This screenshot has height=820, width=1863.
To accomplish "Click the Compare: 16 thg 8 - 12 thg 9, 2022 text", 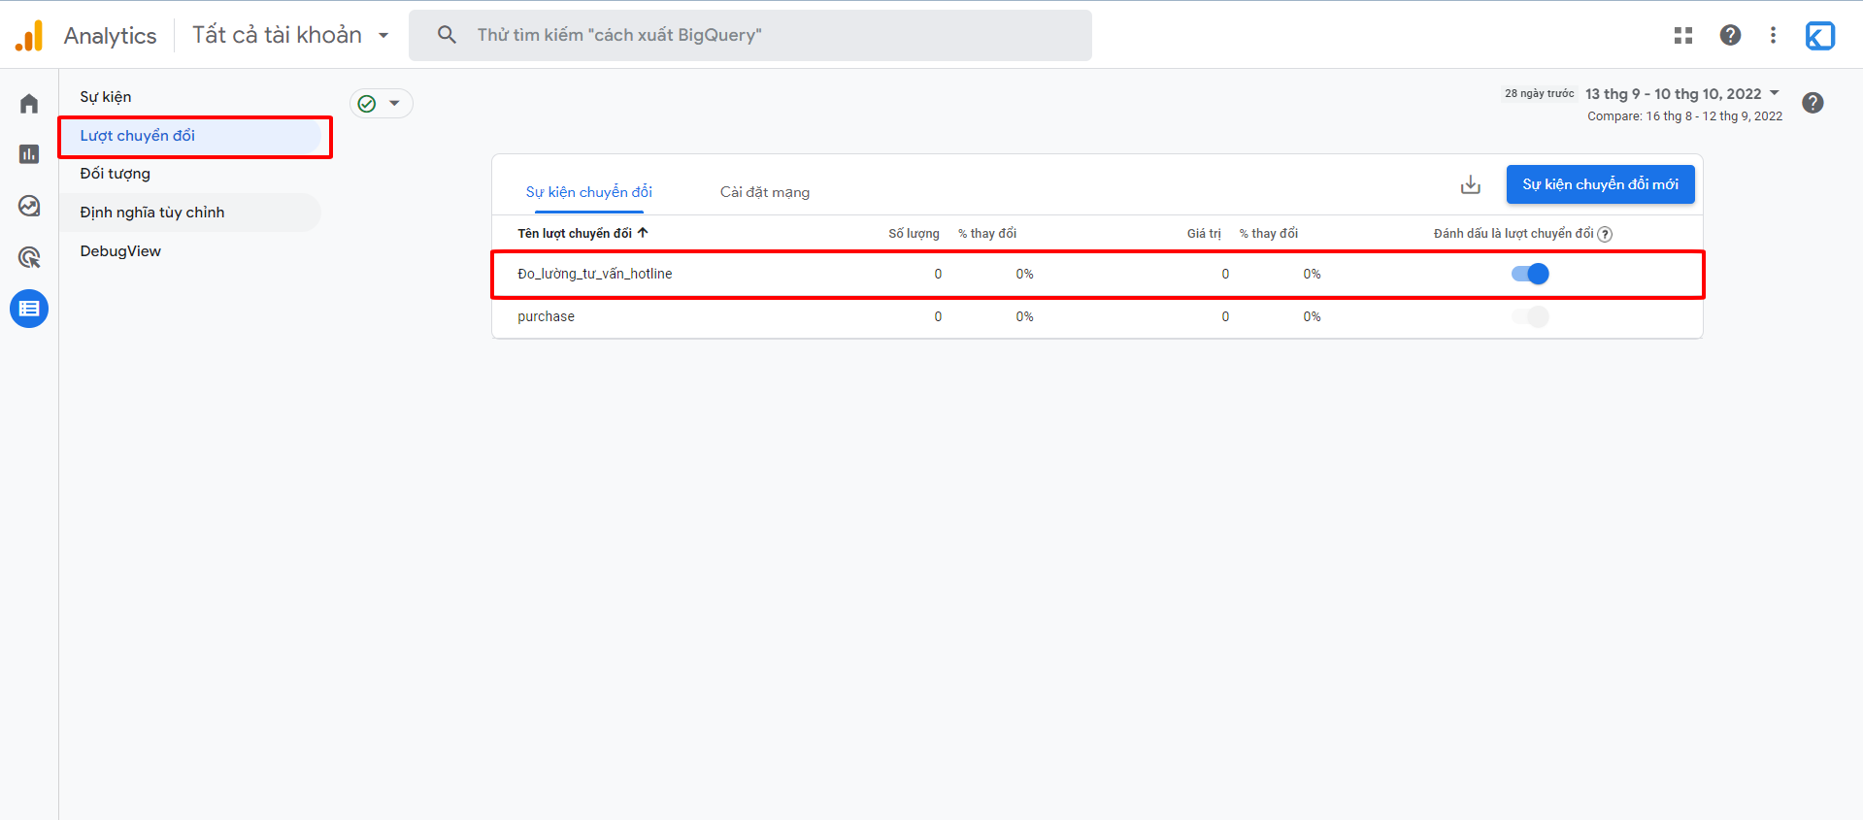I will pos(1684,116).
